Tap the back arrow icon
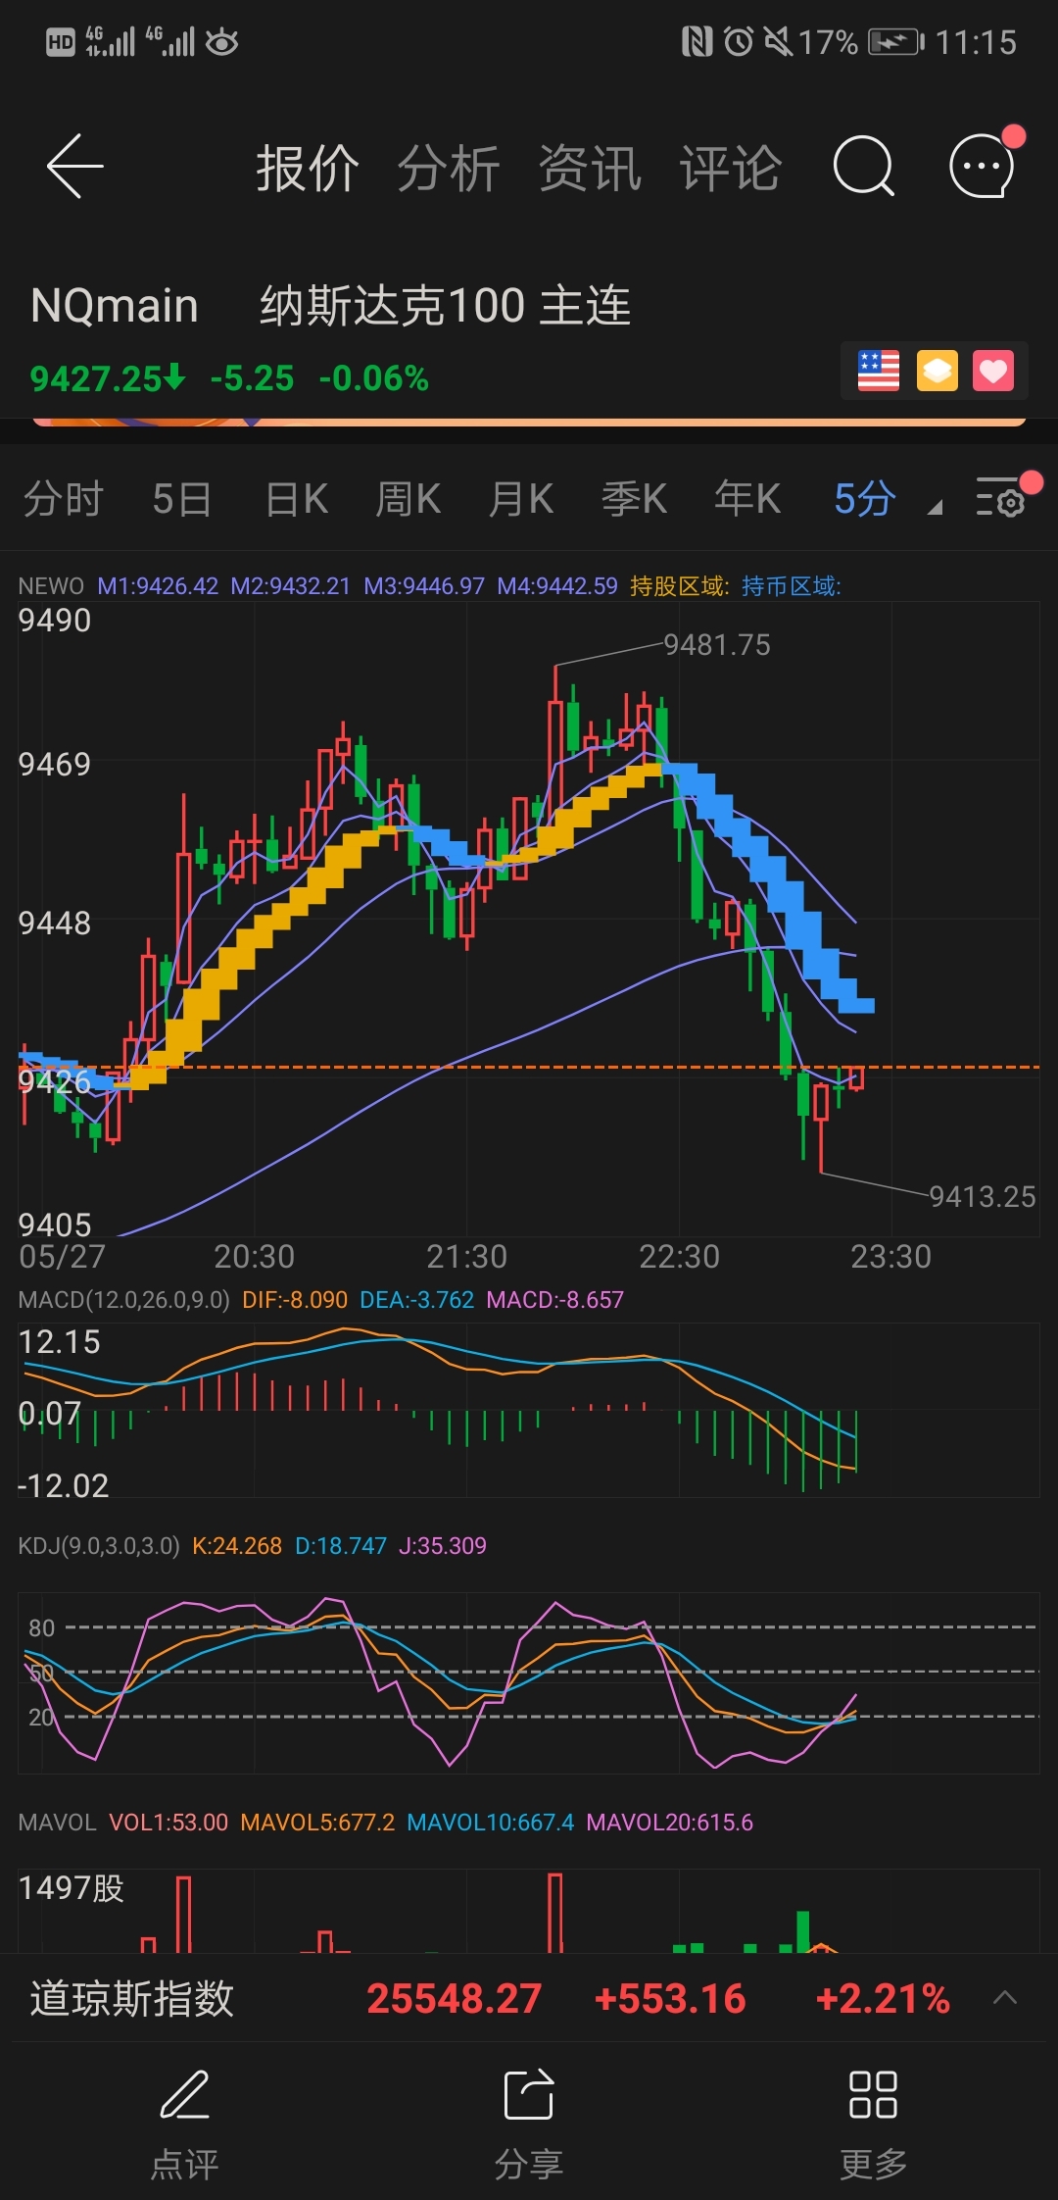Viewport: 1058px width, 2200px height. pos(75,167)
